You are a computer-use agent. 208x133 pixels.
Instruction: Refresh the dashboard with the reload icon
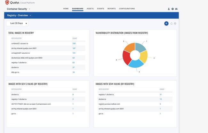(171, 23)
